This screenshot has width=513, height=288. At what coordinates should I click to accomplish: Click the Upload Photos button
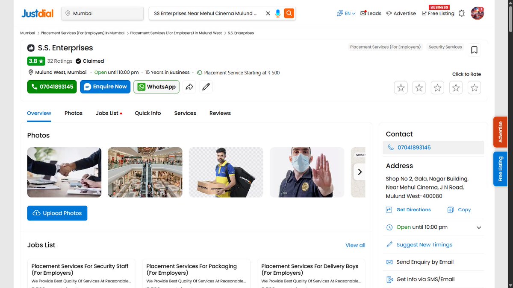(x=57, y=213)
